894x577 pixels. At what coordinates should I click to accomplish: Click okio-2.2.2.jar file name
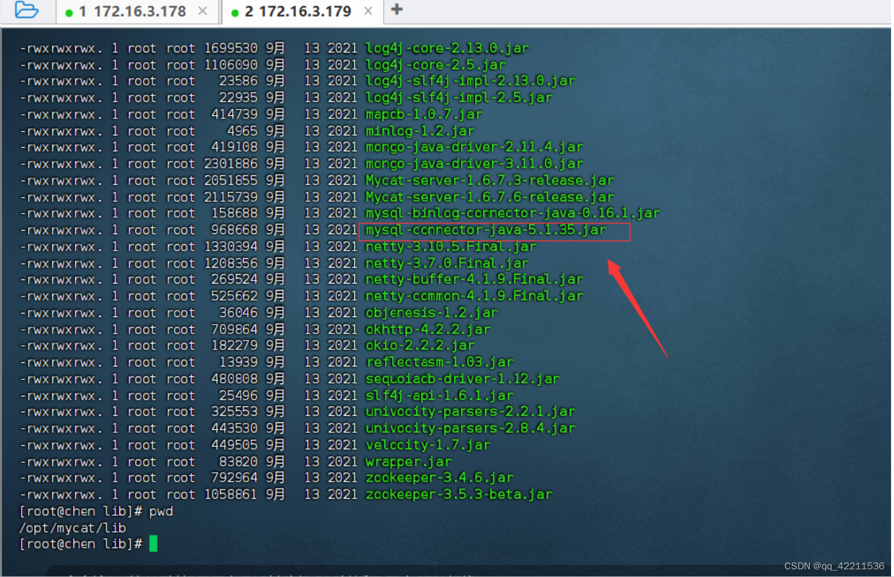click(420, 346)
